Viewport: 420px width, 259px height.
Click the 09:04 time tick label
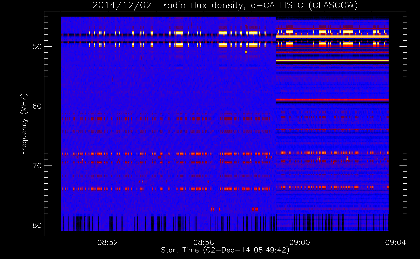(x=395, y=243)
